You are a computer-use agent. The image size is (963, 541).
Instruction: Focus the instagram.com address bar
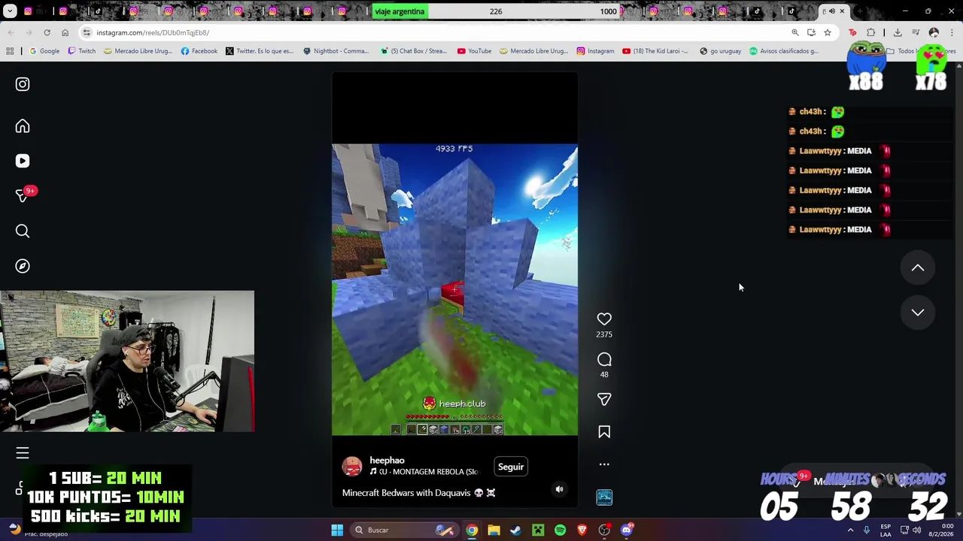tap(436, 32)
